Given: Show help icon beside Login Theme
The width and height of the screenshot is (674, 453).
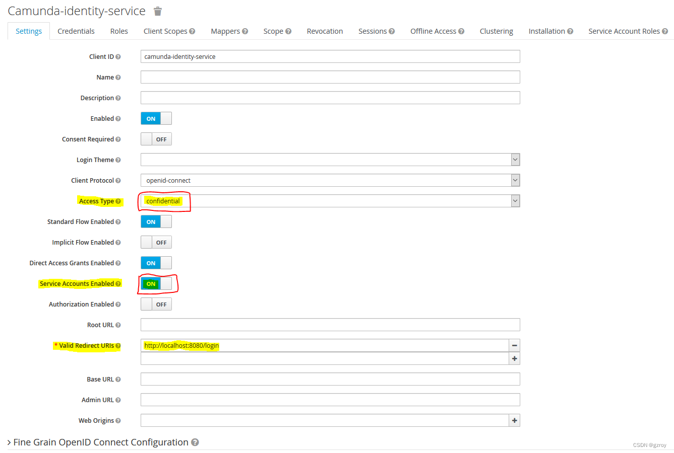Looking at the screenshot, I should 118,160.
